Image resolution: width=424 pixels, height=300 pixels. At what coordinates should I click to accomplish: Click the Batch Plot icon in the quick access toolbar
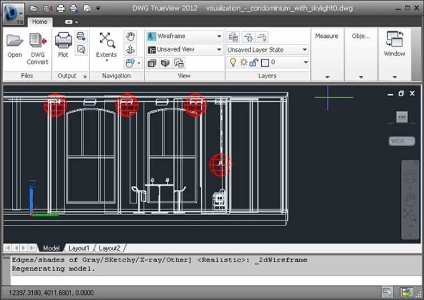coord(74,8)
